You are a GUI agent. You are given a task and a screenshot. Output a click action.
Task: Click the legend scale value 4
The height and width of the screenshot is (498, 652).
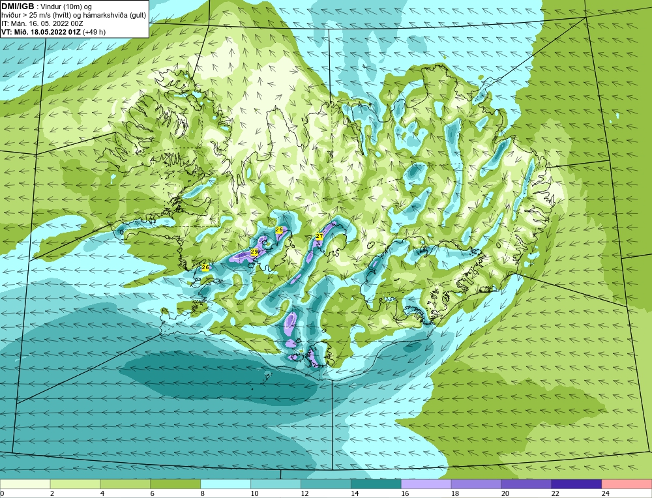click(102, 494)
